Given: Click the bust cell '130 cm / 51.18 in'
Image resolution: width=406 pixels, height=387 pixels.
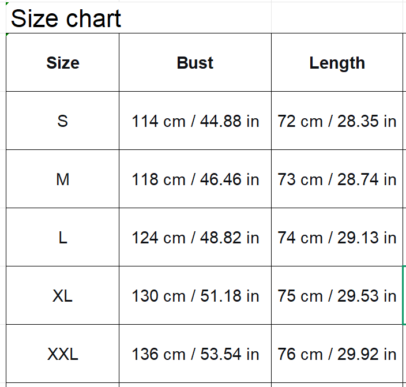Looking at the screenshot, I should pyautogui.click(x=195, y=296).
